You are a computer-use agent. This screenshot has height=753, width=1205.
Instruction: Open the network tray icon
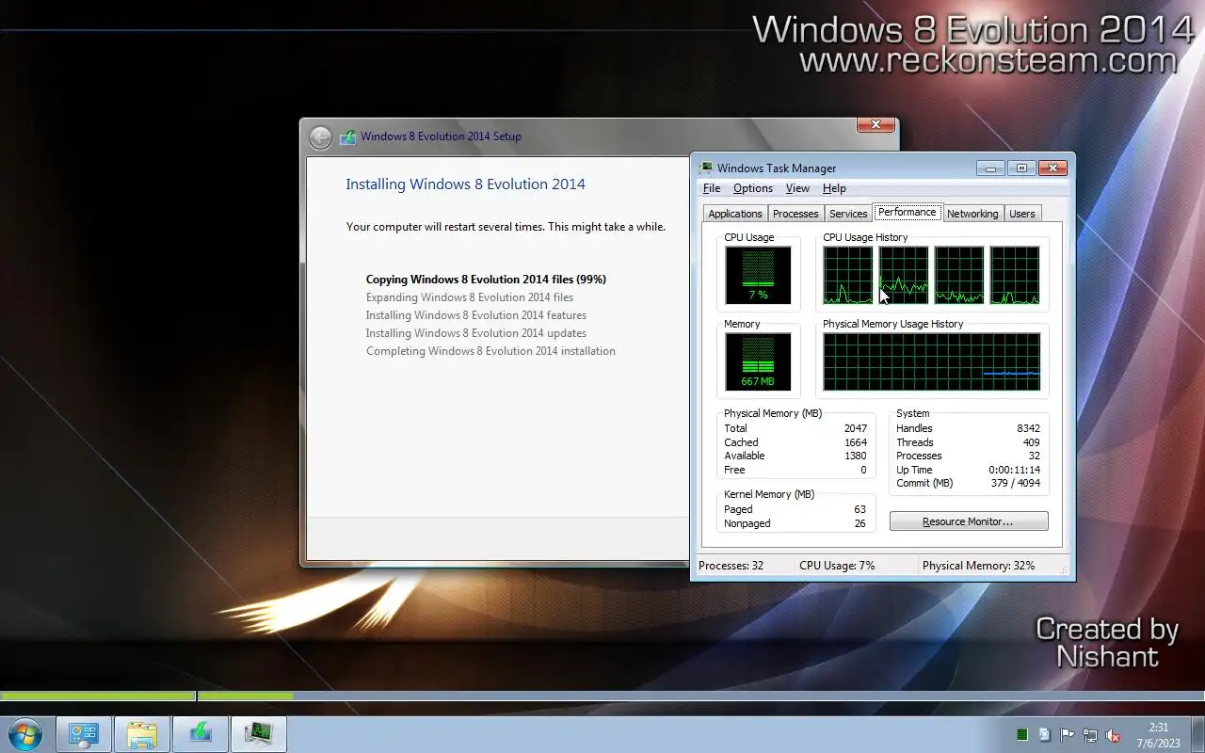click(1090, 735)
